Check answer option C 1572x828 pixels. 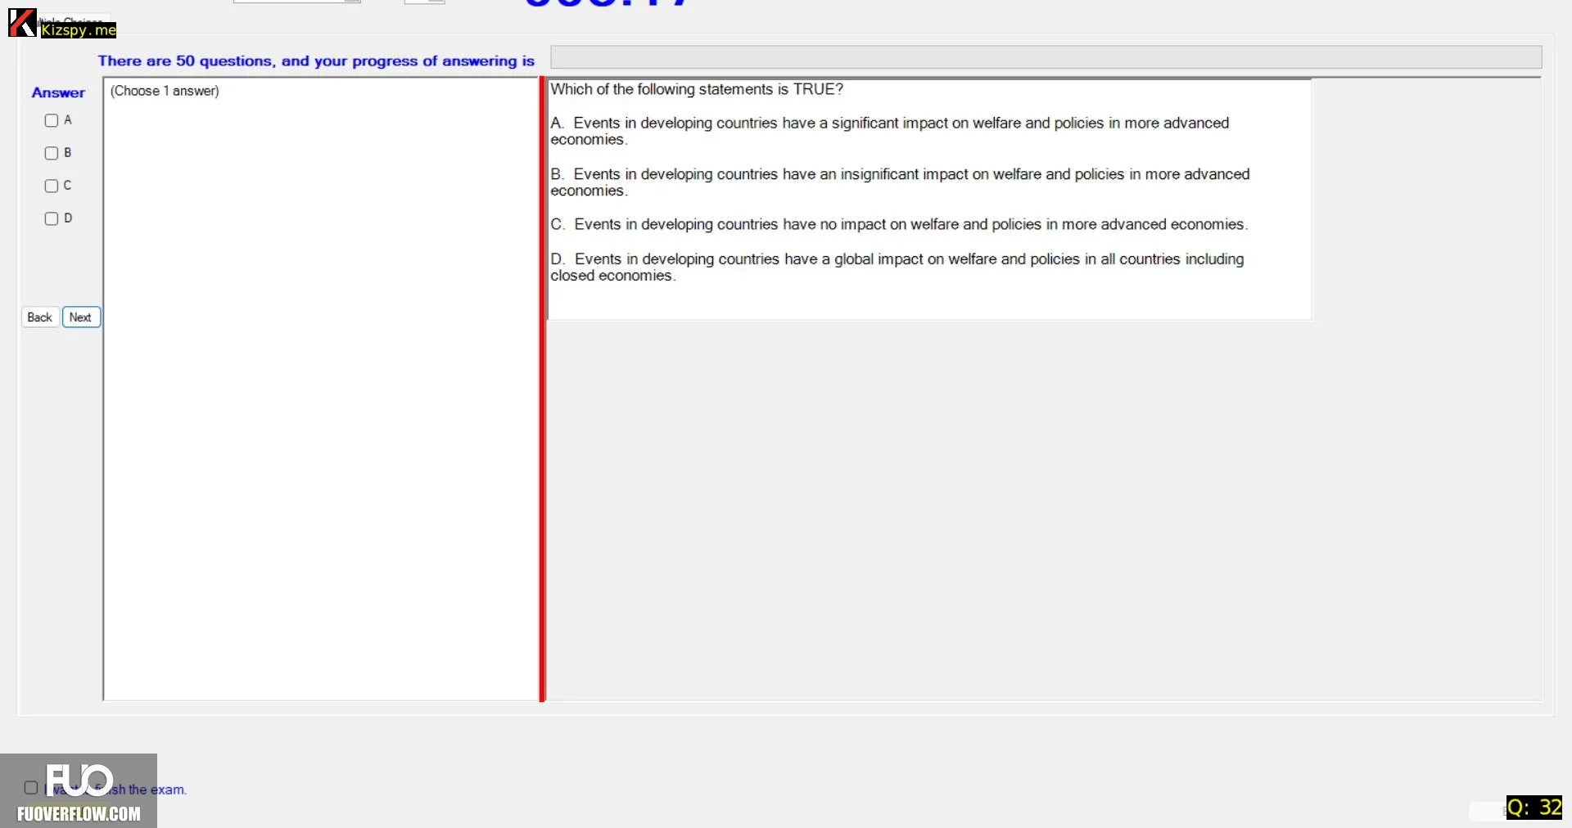click(52, 186)
